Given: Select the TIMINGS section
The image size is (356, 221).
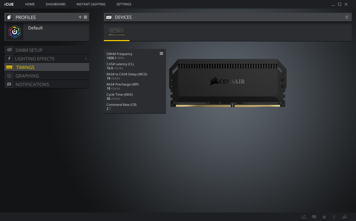Looking at the screenshot, I should pos(47,67).
